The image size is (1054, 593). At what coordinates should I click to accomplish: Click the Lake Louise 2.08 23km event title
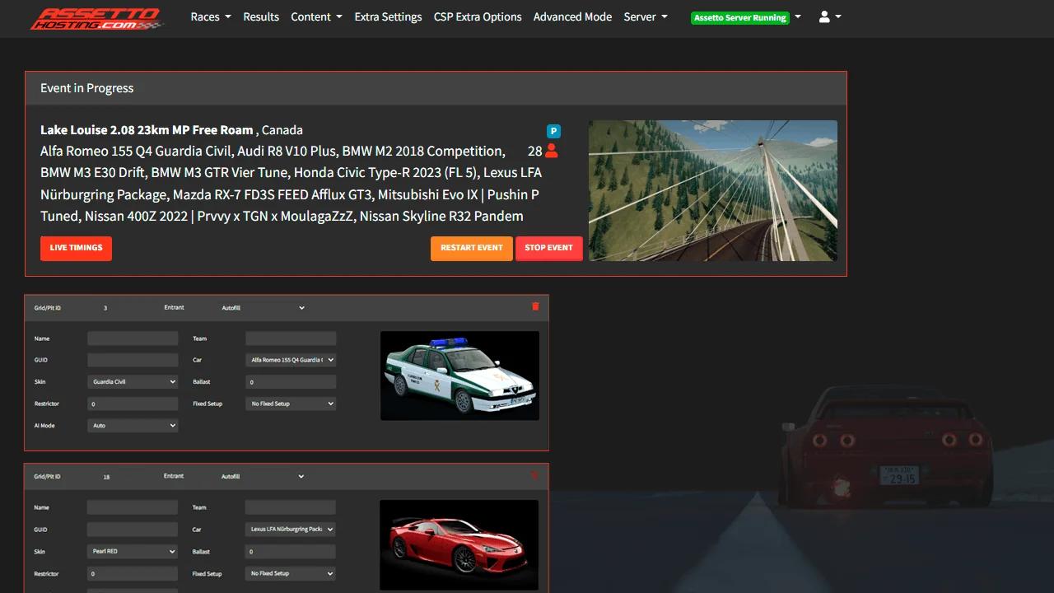tap(147, 130)
